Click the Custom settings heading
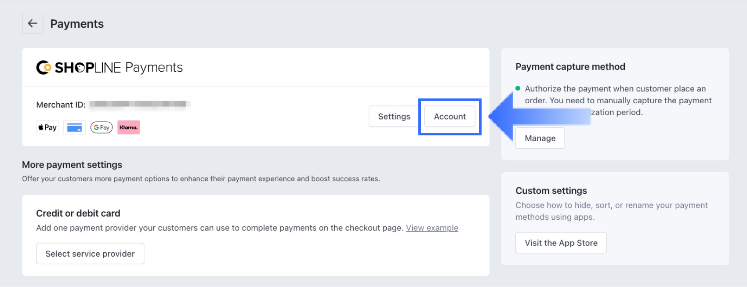747x287 pixels. click(551, 190)
